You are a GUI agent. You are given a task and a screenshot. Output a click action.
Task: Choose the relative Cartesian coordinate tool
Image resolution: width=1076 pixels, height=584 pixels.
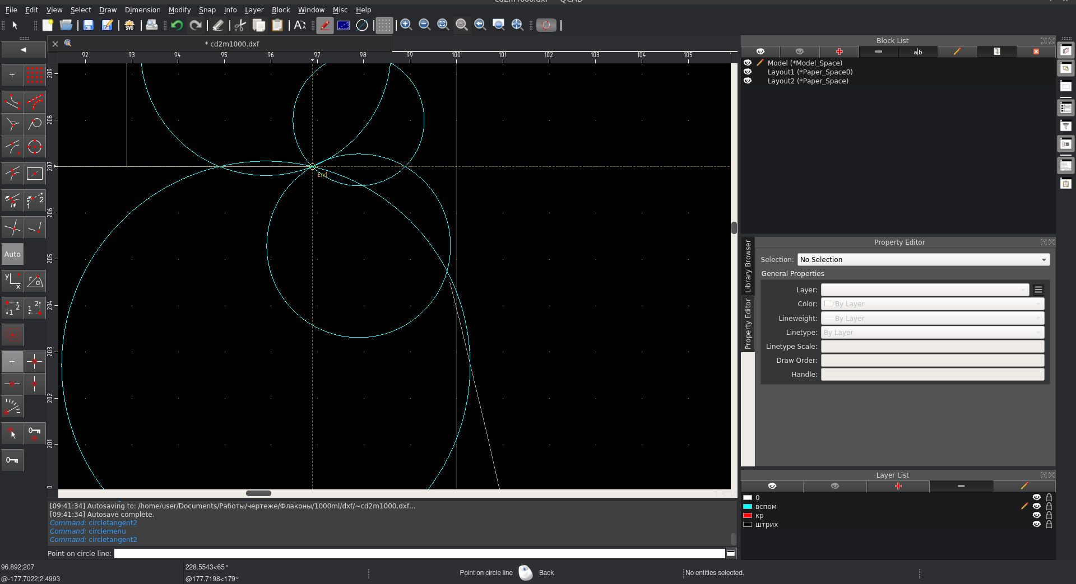[x=12, y=281]
